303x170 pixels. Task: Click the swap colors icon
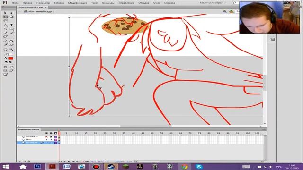click(10, 62)
